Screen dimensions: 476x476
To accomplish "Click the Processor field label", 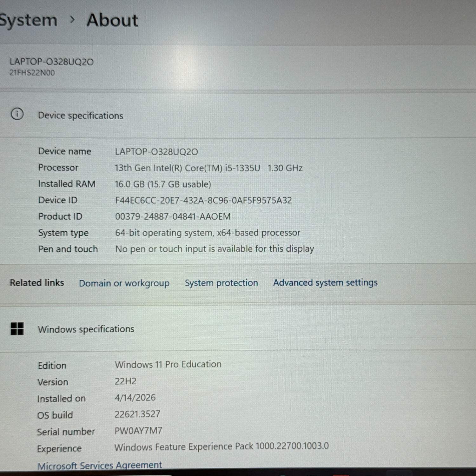I will coord(58,167).
